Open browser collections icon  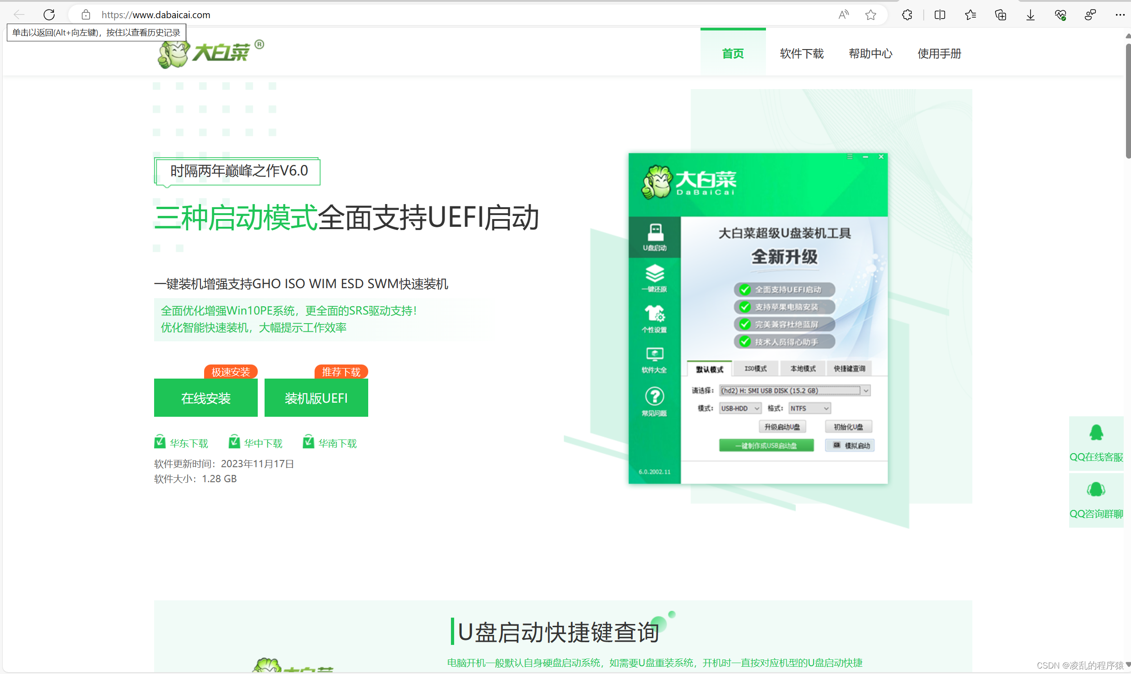point(1000,15)
